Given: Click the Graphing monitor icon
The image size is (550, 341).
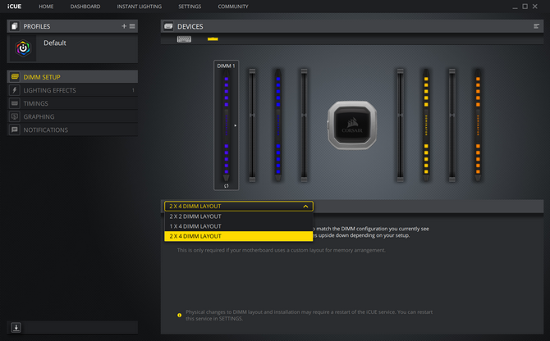Looking at the screenshot, I should (x=15, y=116).
